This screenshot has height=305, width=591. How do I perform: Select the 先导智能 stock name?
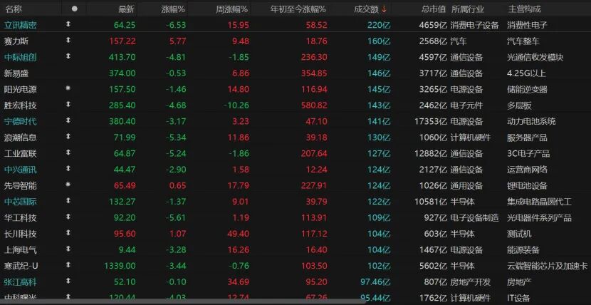pos(21,185)
